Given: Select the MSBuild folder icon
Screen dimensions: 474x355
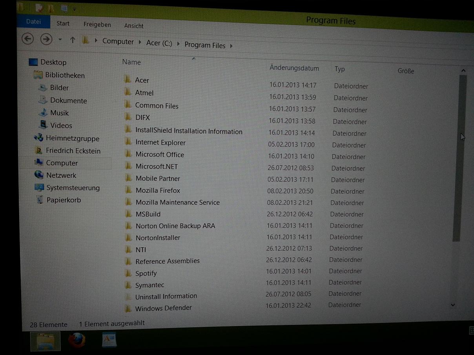Looking at the screenshot, I should click(128, 214).
